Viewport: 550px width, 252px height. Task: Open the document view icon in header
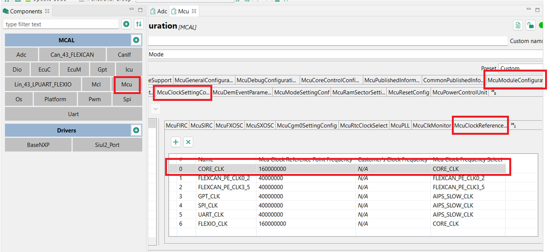(518, 25)
